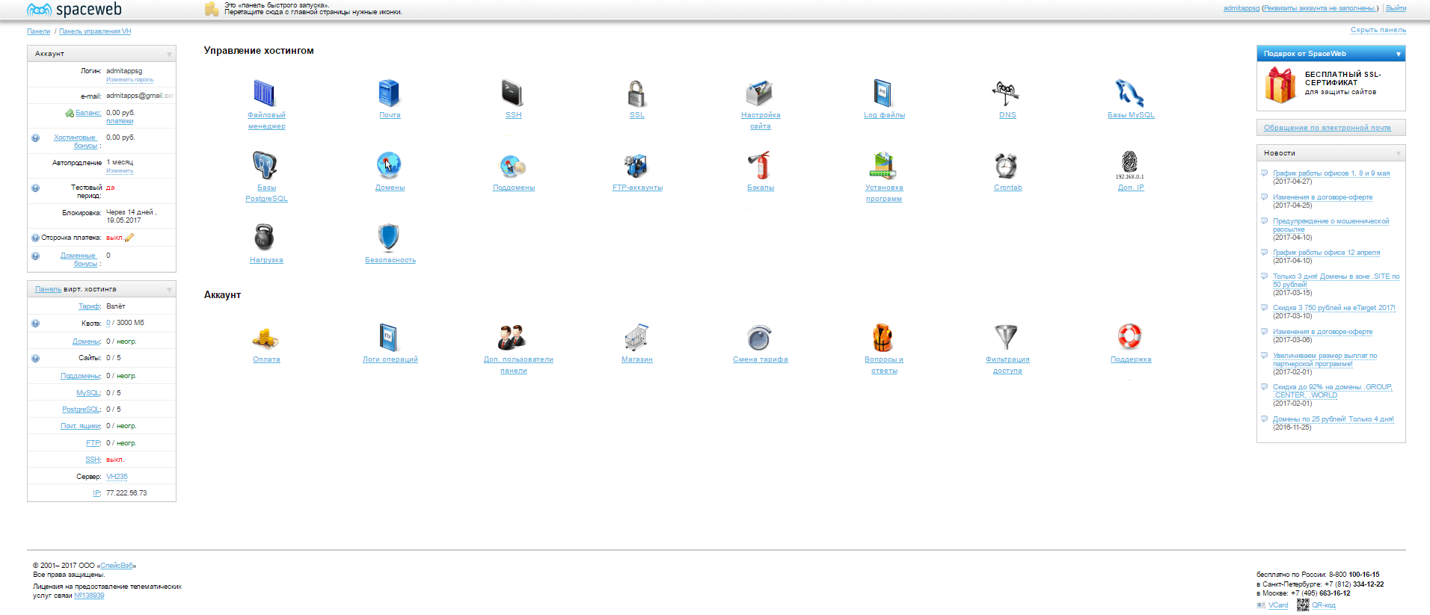Launch the SSH terminal icon

click(512, 93)
